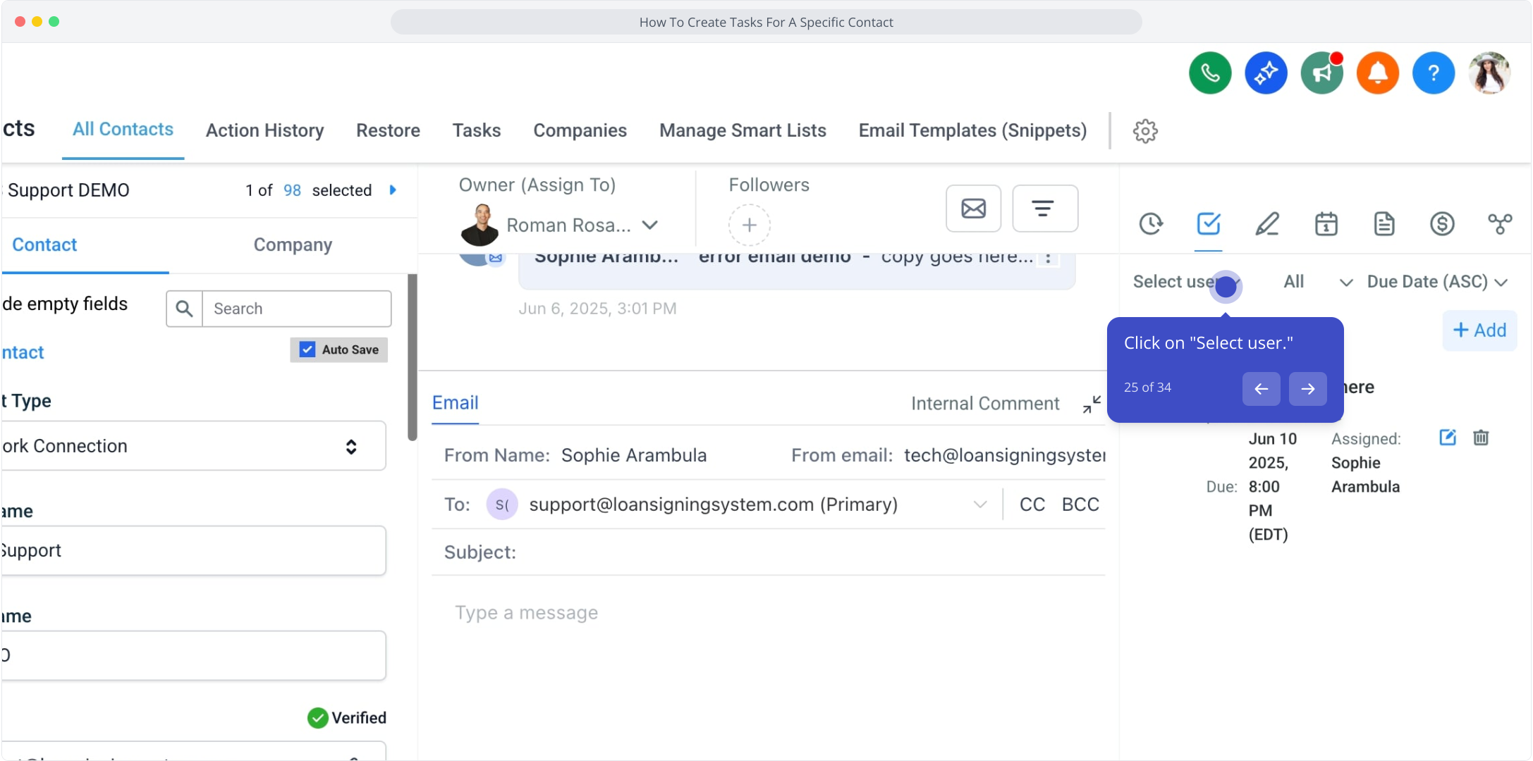Switch to the Company details tab
Viewport: 1533px width, 761px height.
coord(293,245)
